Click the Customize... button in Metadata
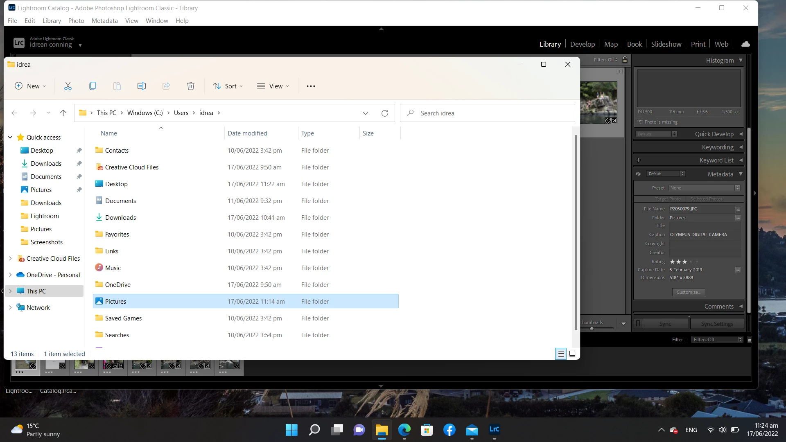Image resolution: width=786 pixels, height=442 pixels. tap(688, 292)
